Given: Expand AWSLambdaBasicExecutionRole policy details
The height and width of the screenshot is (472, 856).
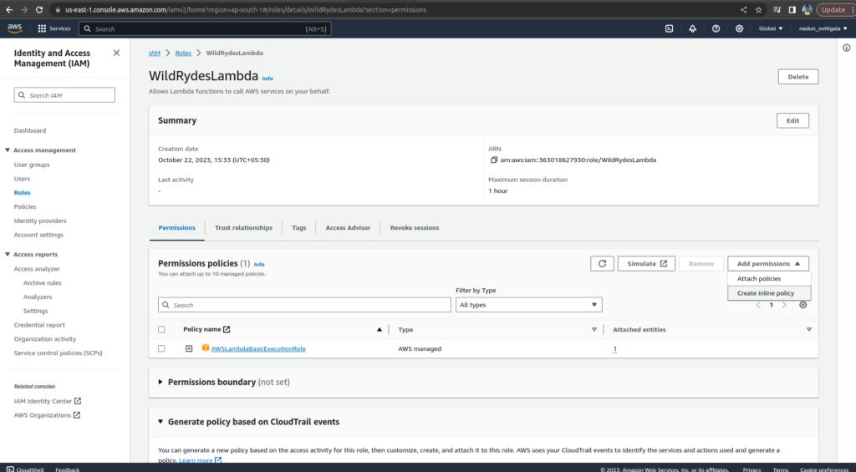Looking at the screenshot, I should point(189,348).
